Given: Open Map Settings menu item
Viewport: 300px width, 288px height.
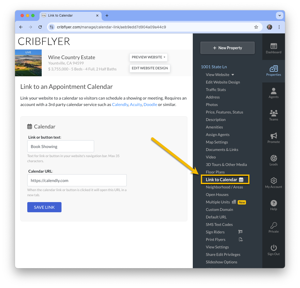Looking at the screenshot, I should [x=217, y=142].
